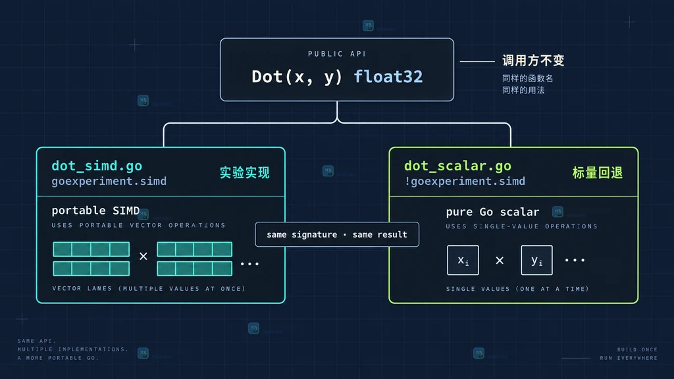Screen dimensions: 674x379
Task: Click USES SINGLE-VALUE OPERATIONS caption
Action: tap(521, 226)
